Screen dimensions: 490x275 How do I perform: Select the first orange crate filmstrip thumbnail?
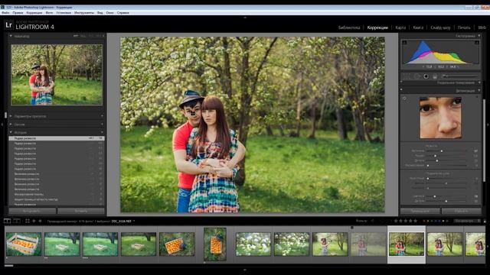click(24, 244)
